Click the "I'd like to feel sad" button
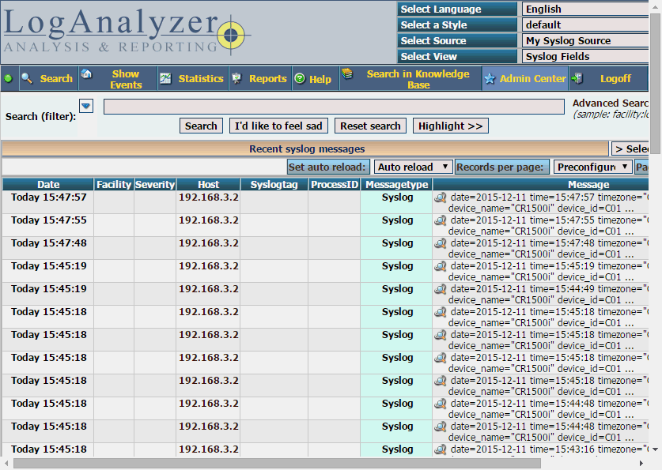 coord(278,126)
